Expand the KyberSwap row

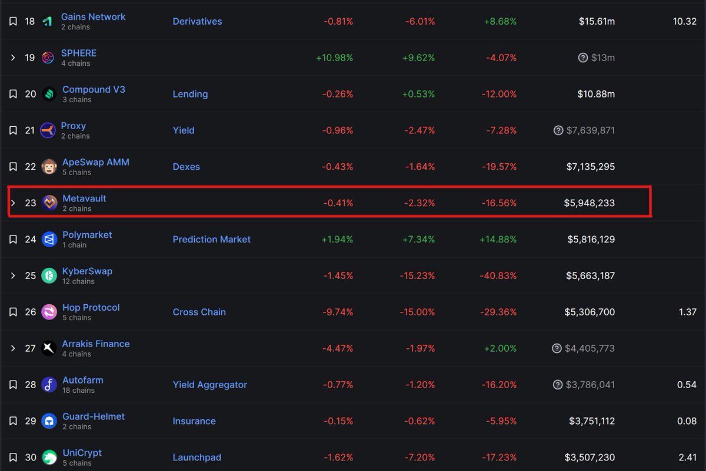tap(13, 276)
